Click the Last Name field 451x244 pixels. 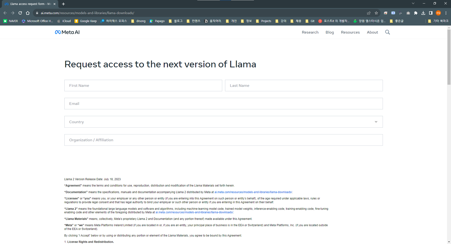click(x=304, y=86)
